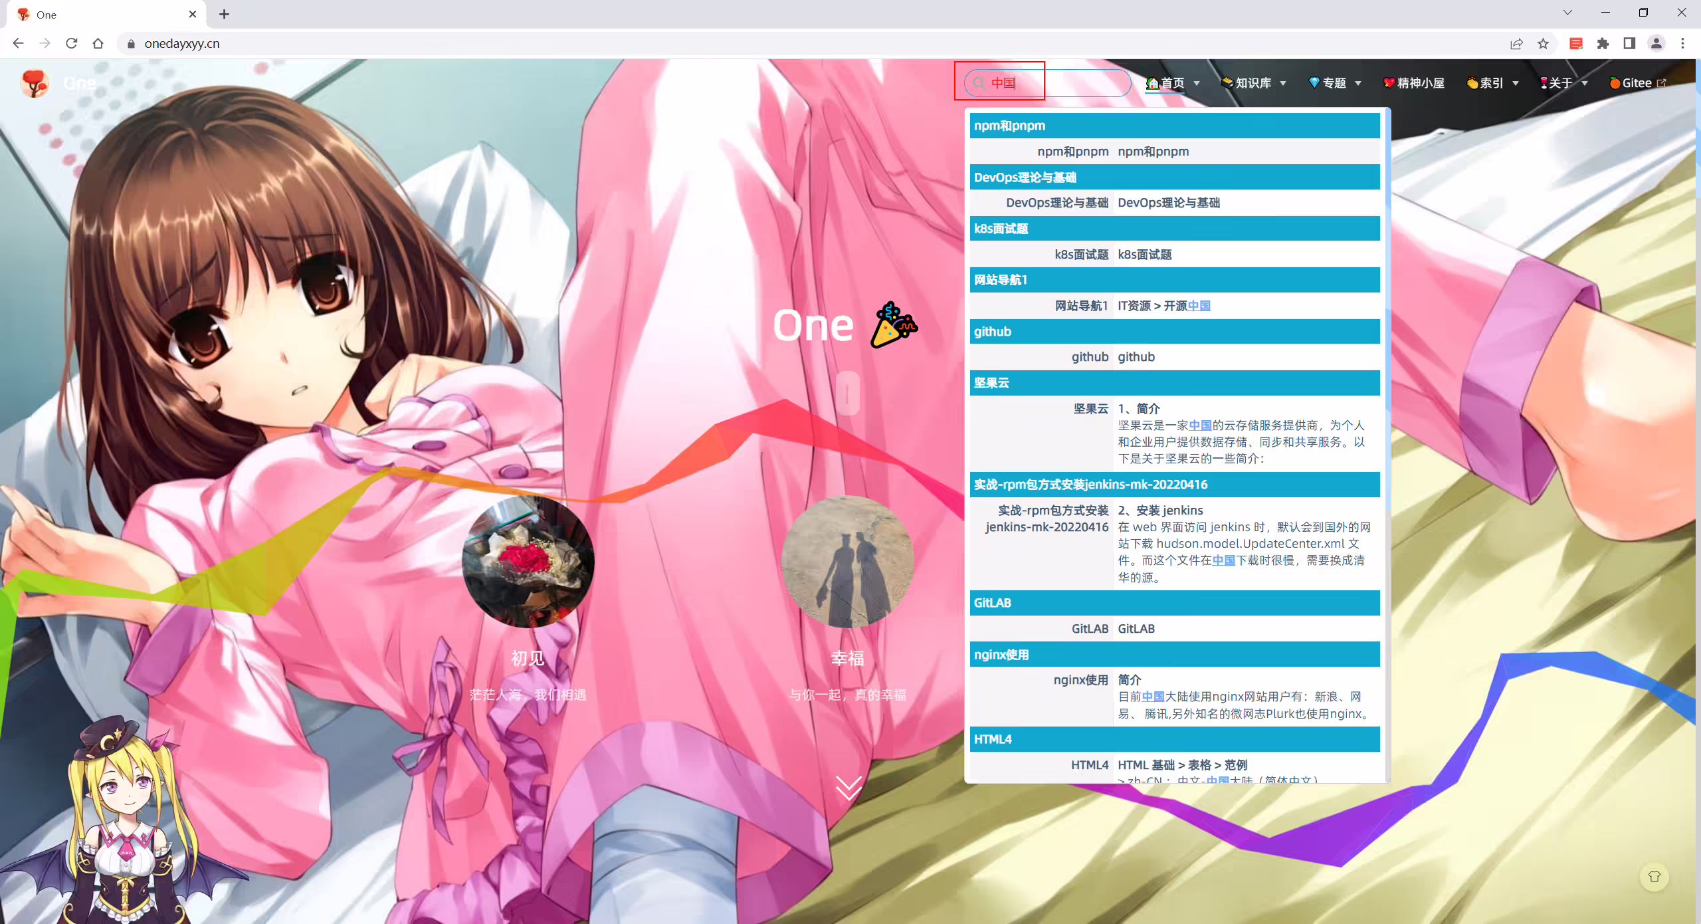Screen dimensions: 1701x924
Task: Open the Chrome extensions puzzle icon
Action: (x=1603, y=44)
